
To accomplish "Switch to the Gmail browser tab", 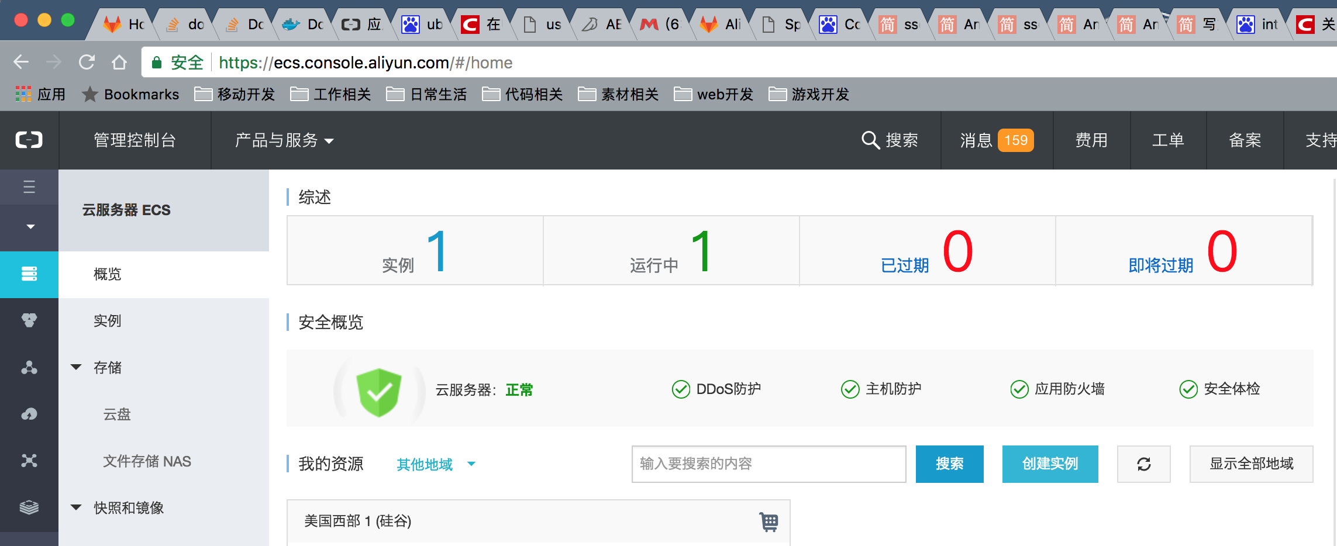I will pyautogui.click(x=661, y=24).
